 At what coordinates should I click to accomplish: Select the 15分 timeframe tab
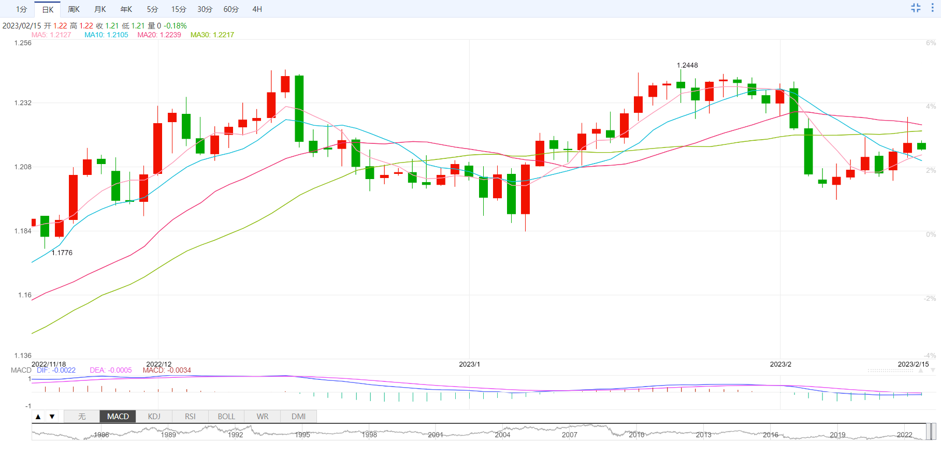(179, 9)
